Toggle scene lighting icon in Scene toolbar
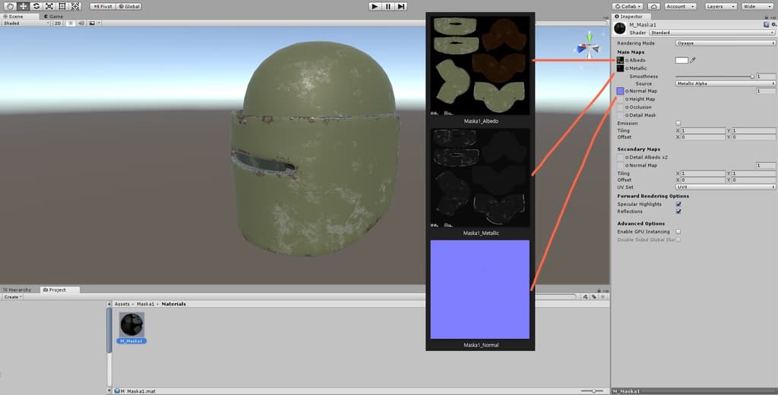The height and width of the screenshot is (395, 778). 71,24
